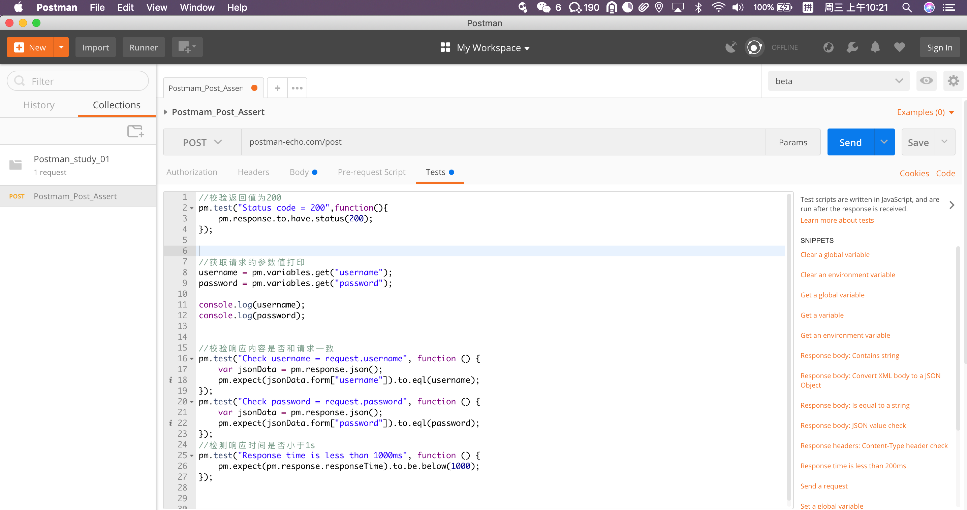Click the Save button
The image size is (967, 510).
coord(918,142)
